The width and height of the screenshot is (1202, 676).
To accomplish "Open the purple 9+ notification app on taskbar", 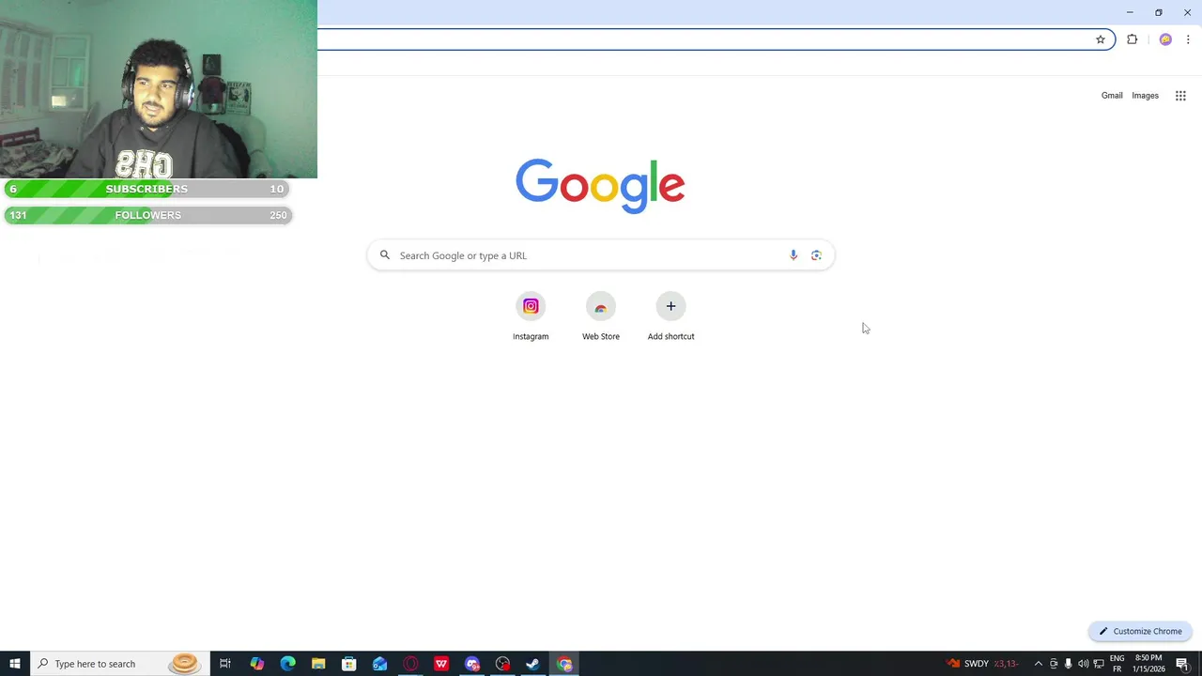I will click(472, 664).
